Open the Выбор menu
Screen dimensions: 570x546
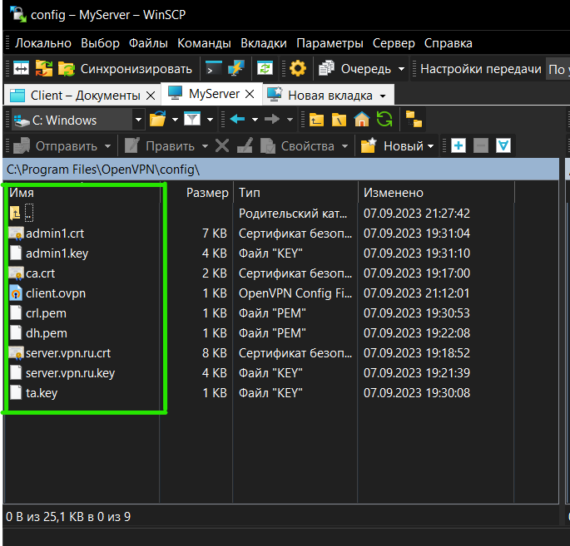tap(100, 43)
